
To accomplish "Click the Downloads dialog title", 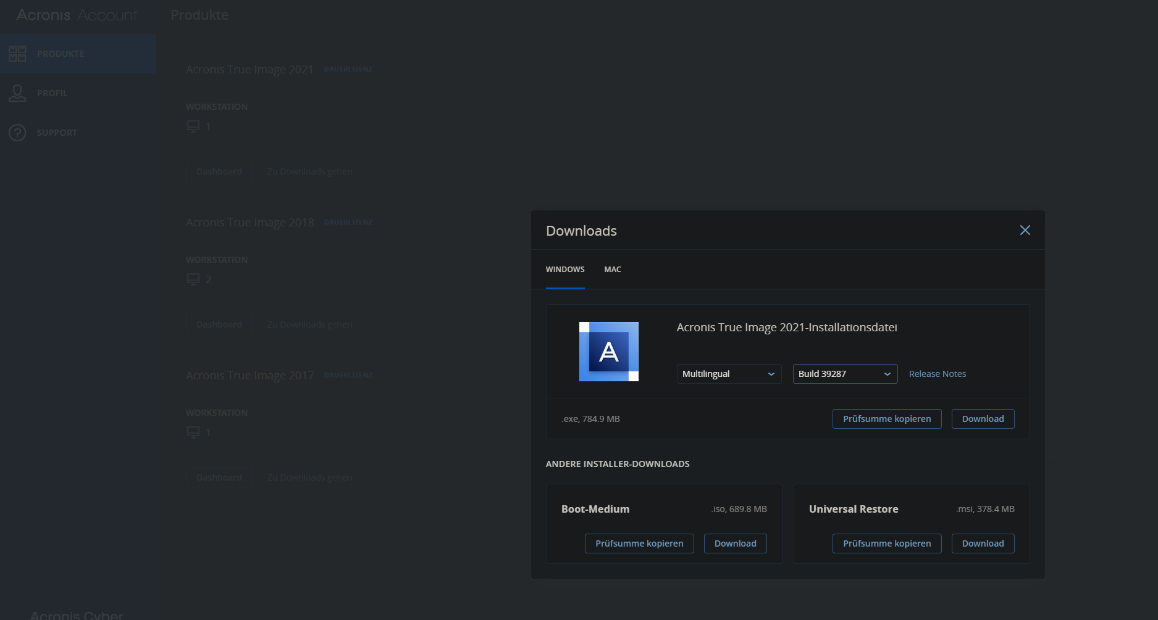I will pyautogui.click(x=581, y=231).
